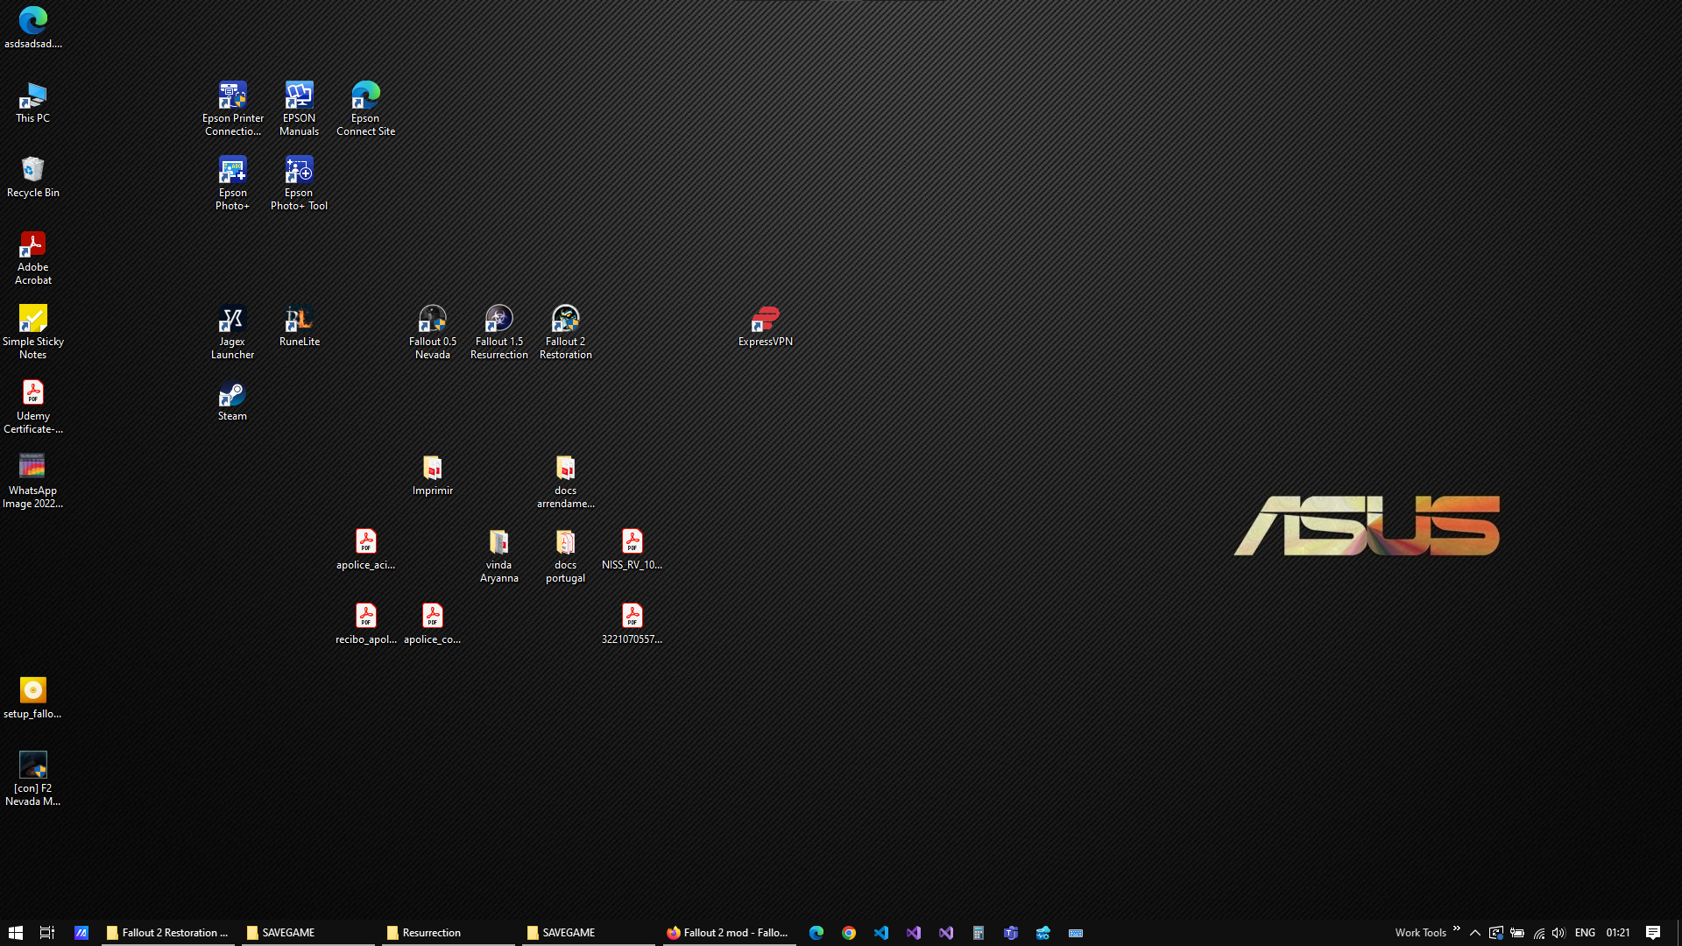Select the Simple Sticky Notes icon
Screen dimensions: 1682x946
pos(32,332)
